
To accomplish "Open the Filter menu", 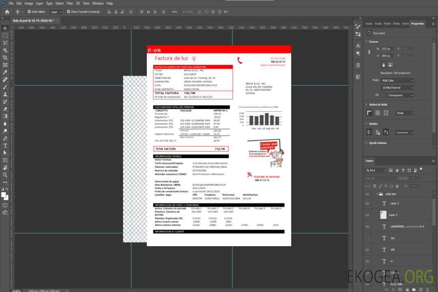I will coord(70,3).
